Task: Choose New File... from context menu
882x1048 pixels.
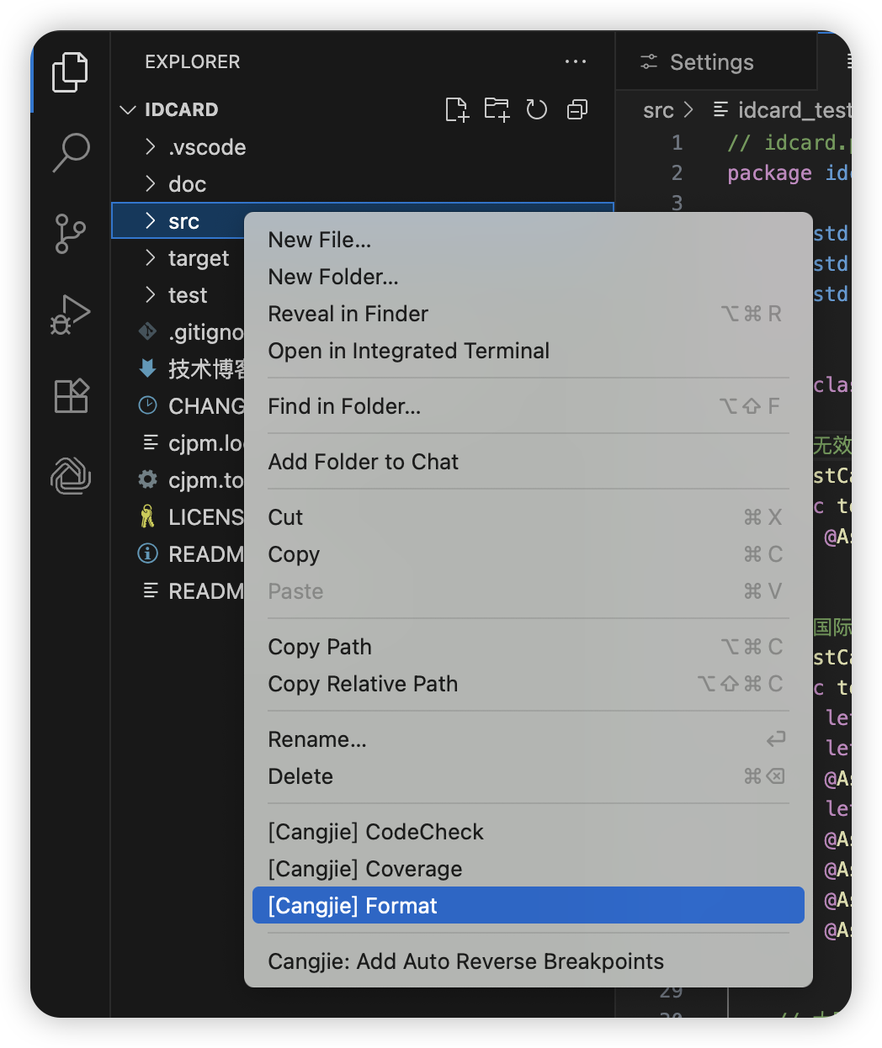Action: click(528, 240)
